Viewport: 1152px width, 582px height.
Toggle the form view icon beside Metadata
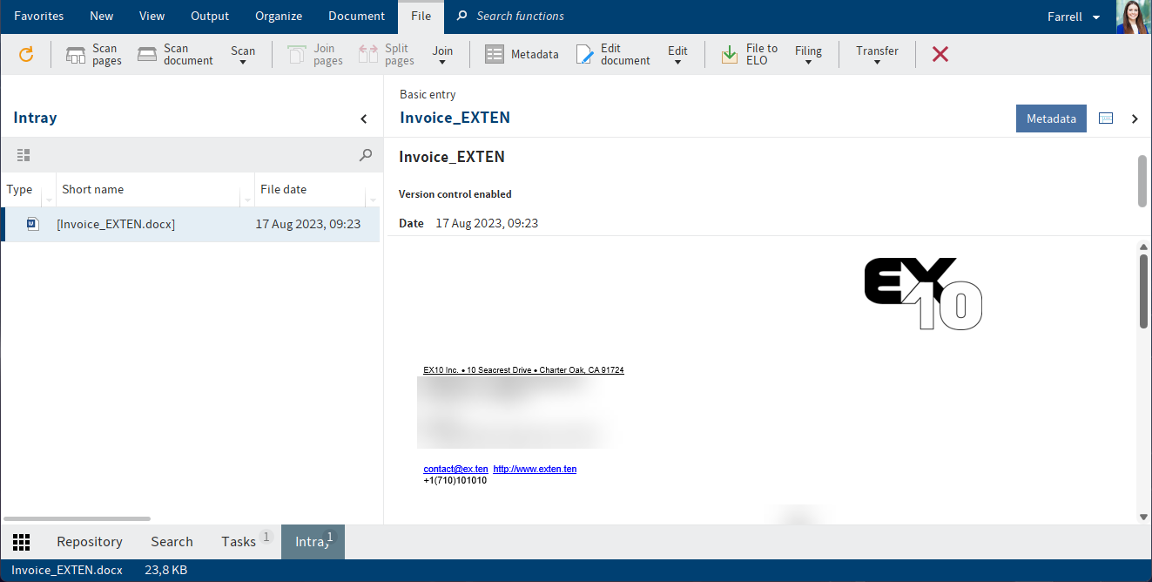1106,118
